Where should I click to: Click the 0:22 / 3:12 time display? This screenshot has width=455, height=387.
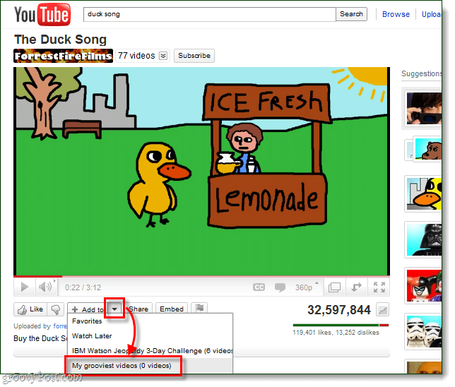coord(83,287)
